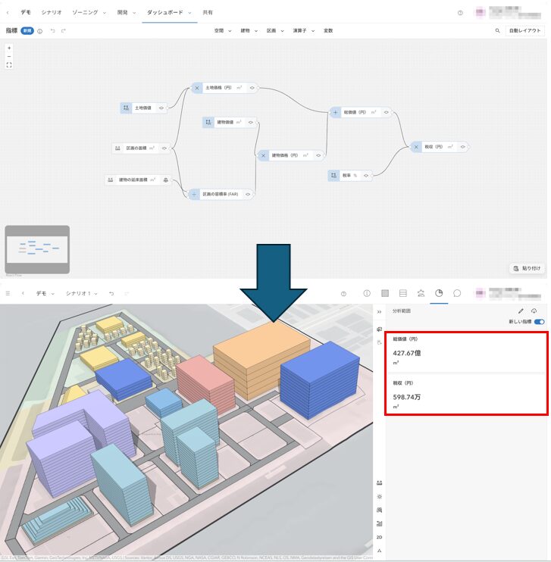
Task: Click the pencil edit icon for 分析範囲
Action: click(x=521, y=311)
